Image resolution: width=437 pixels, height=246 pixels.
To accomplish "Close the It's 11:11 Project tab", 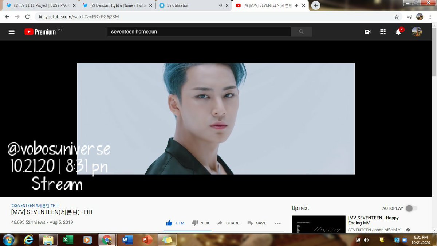I will [74, 5].
